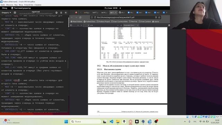Switch the РУС keyboard language indicator
Viewport: 222px width, 125px height.
[x=195, y=122]
